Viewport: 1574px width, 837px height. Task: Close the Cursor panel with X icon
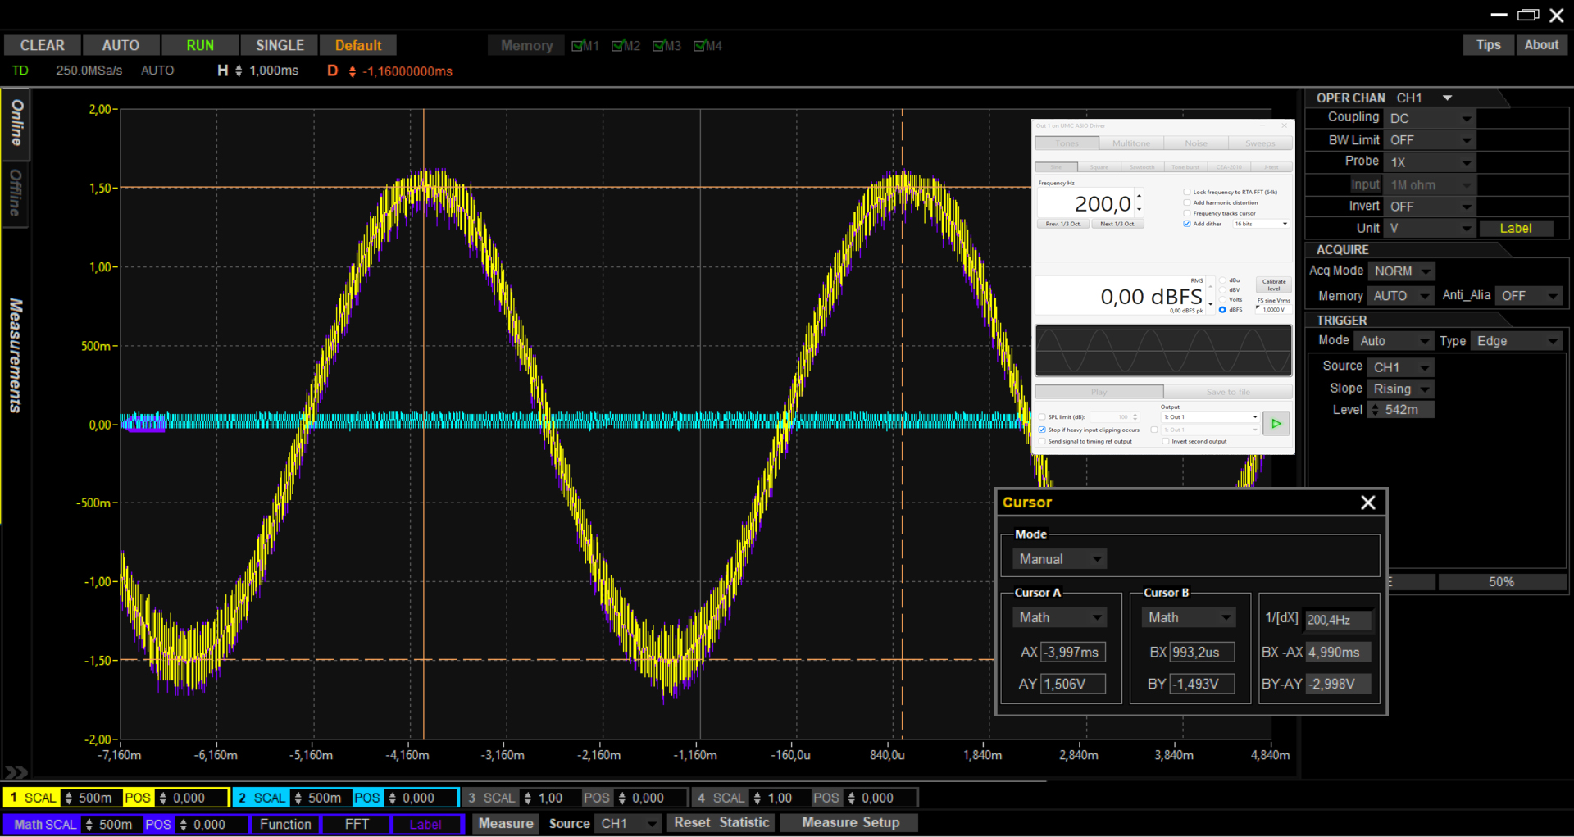click(1367, 503)
